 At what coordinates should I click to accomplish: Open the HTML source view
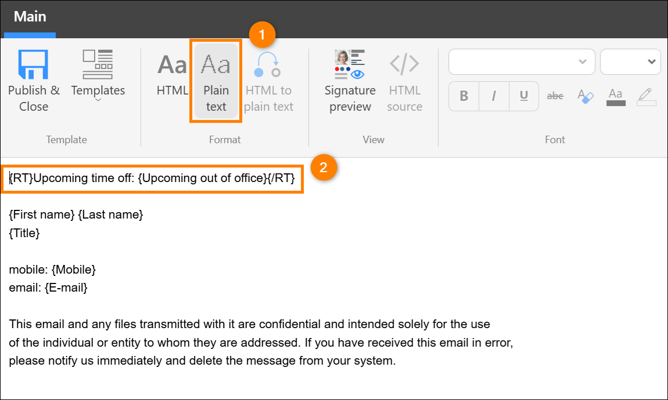[404, 81]
